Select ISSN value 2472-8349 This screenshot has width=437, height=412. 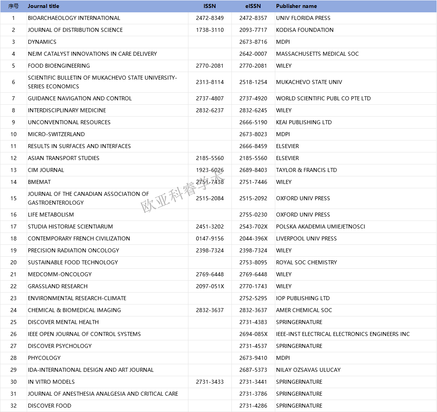pyautogui.click(x=210, y=18)
